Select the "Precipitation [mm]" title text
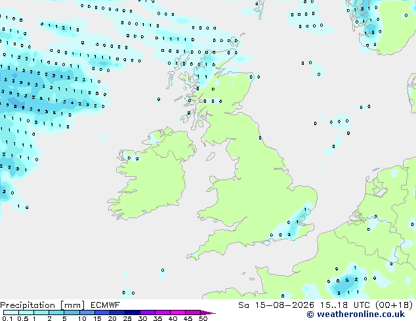The image size is (416, 321). pos(42,305)
